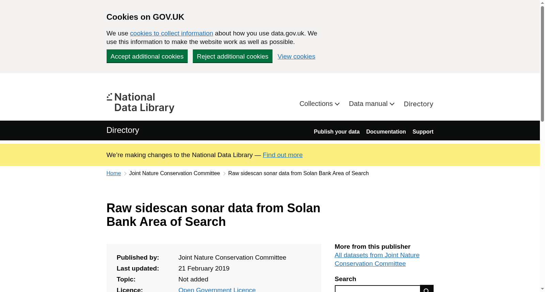Click Joint Nature Conservation Committee breadcrumb
545x292 pixels.
[x=174, y=173]
